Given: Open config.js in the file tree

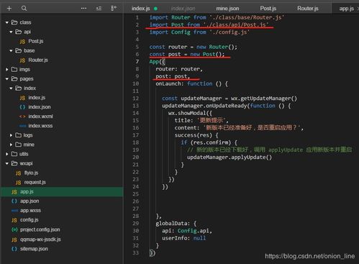Looking at the screenshot, I should point(29,220).
